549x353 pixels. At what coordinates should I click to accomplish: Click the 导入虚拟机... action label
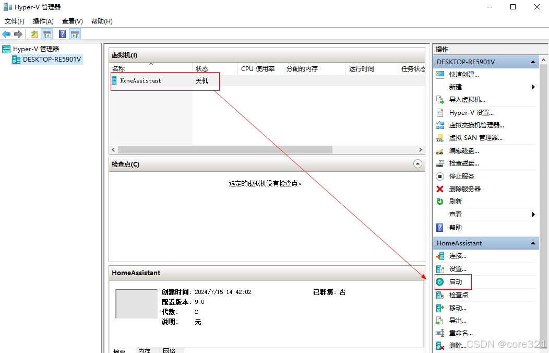467,100
